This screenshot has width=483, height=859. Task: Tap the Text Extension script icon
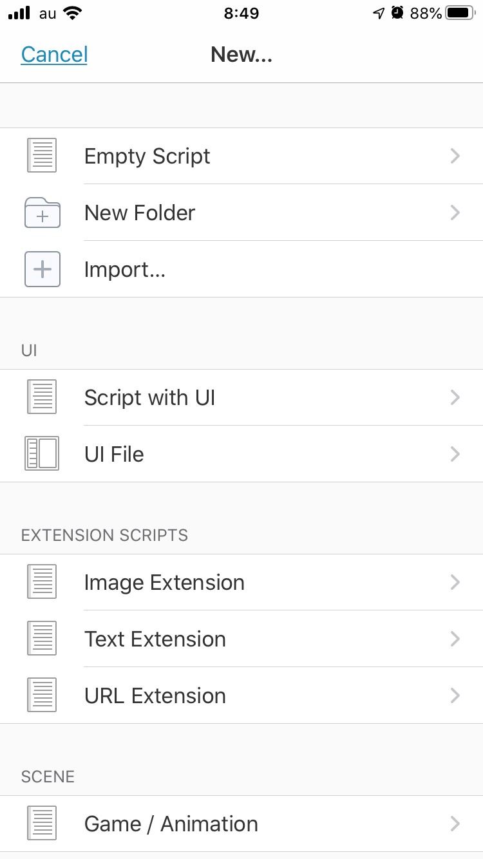point(42,639)
